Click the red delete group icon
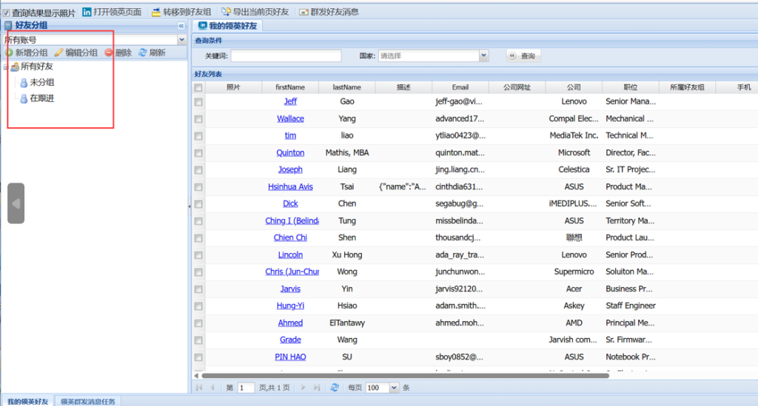The height and width of the screenshot is (406, 758). (109, 53)
